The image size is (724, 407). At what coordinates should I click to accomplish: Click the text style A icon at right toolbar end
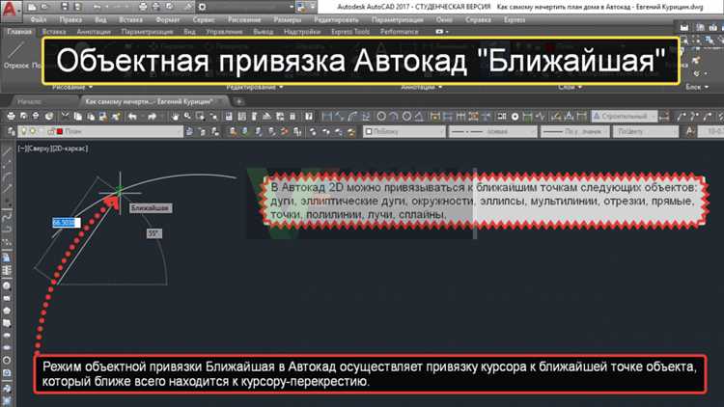690,131
